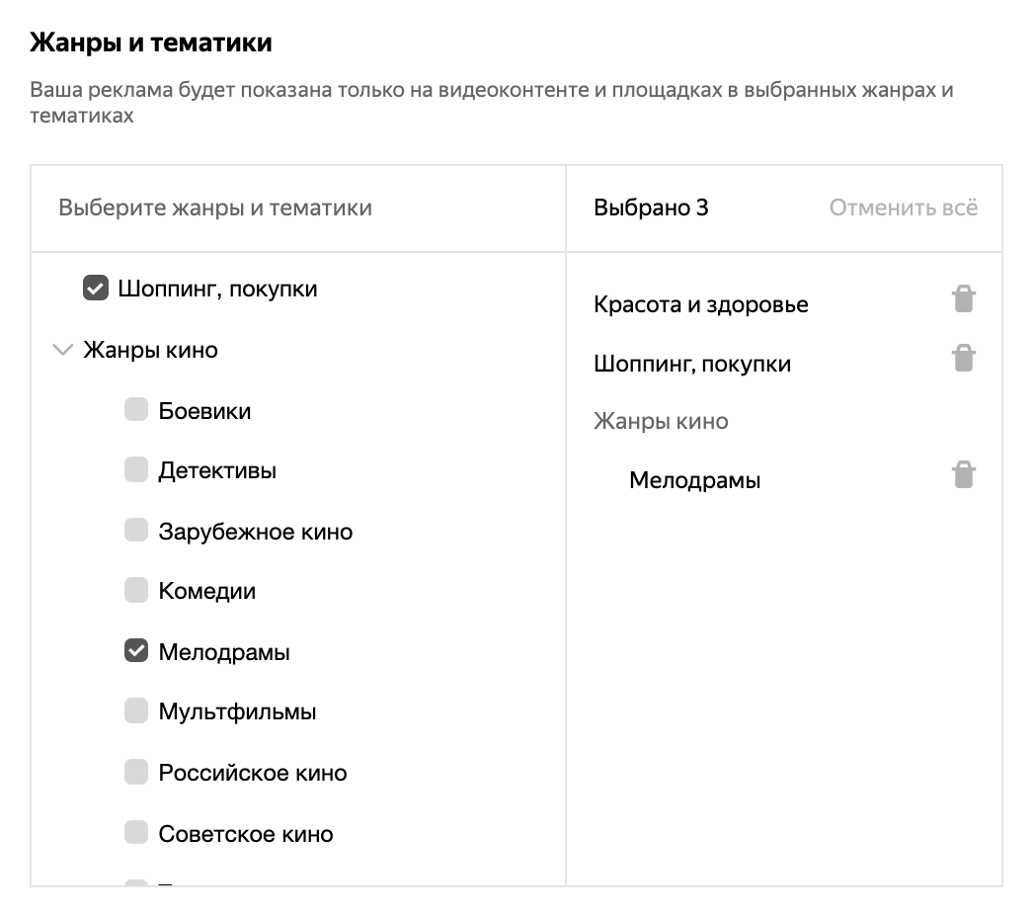This screenshot has width=1035, height=917.
Task: Click Красота и здоровье in selected list
Action: pyautogui.click(x=700, y=304)
